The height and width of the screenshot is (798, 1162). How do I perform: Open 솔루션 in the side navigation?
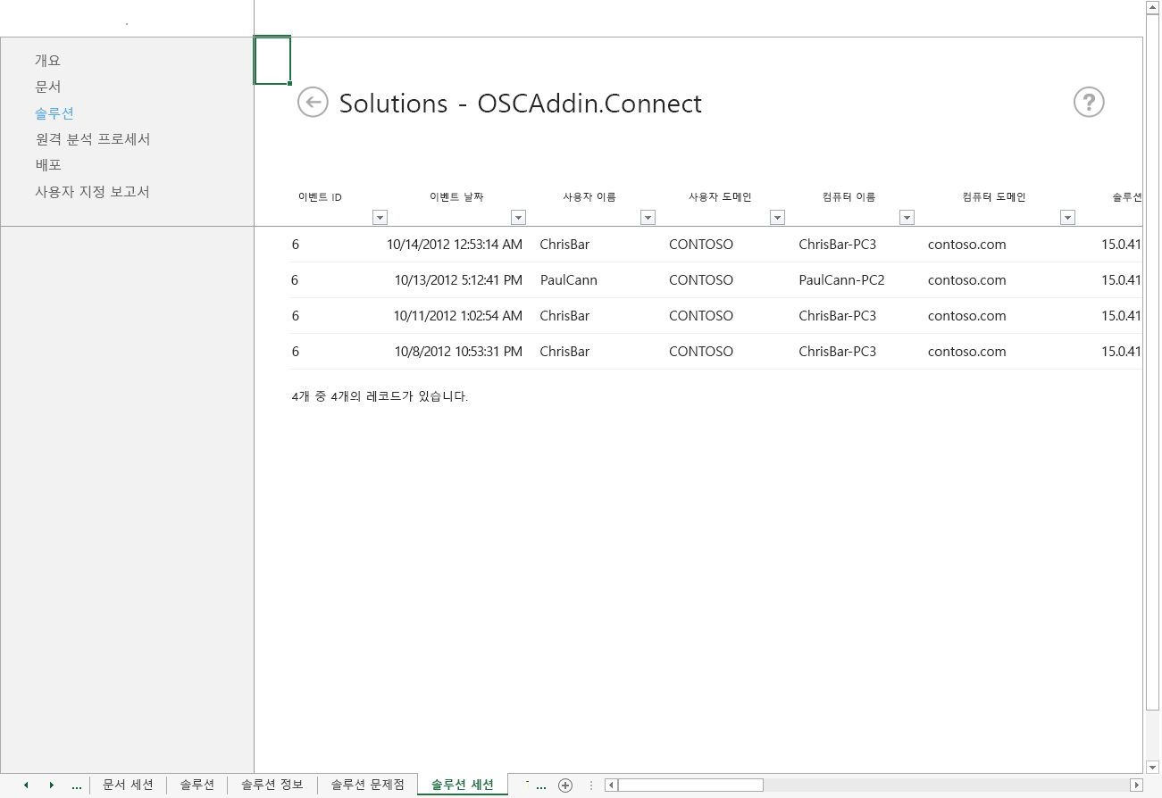(54, 113)
